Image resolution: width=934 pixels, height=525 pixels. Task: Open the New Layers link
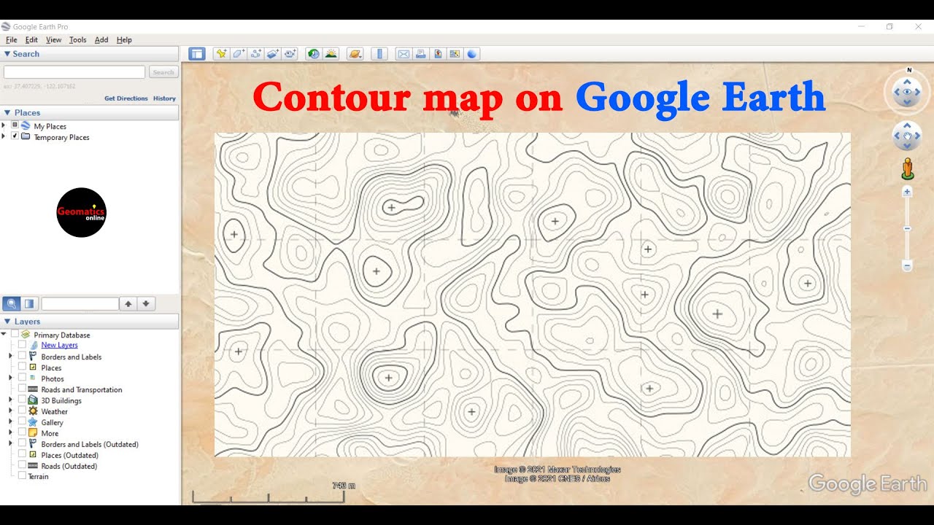(60, 346)
